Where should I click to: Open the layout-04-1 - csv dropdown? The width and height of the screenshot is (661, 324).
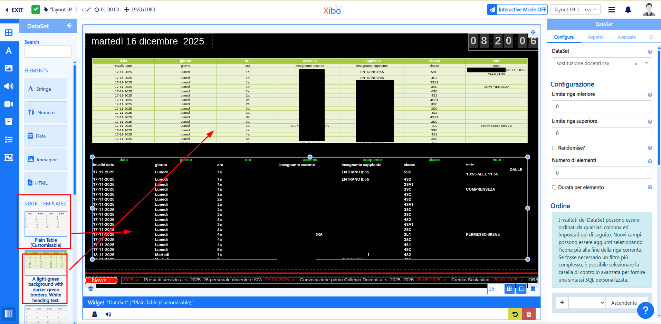[x=575, y=10]
